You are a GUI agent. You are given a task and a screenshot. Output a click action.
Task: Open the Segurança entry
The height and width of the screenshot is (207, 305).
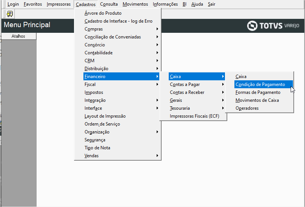pos(121,140)
